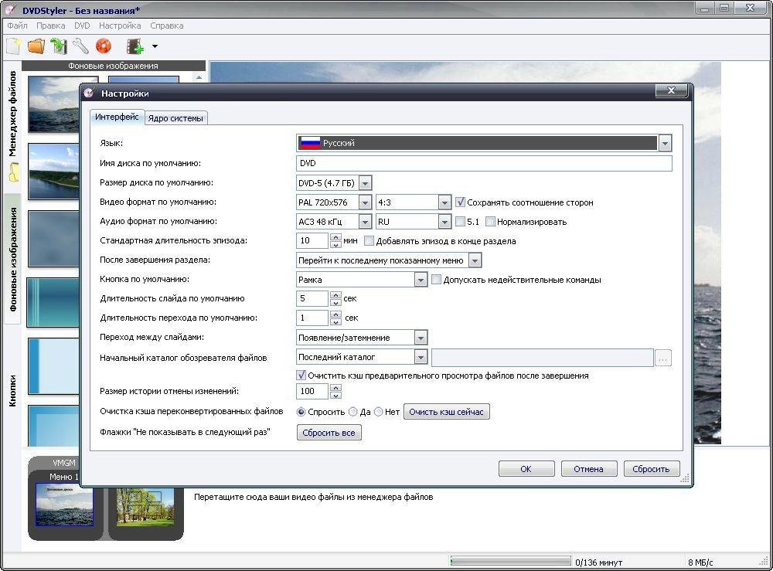
Task: Select the park trees thumbnail in the timeline
Action: click(145, 508)
